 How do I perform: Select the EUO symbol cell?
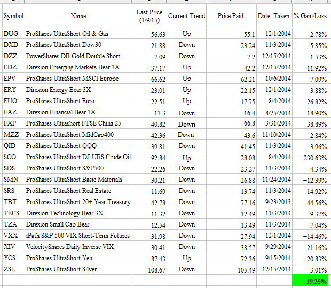13,100
